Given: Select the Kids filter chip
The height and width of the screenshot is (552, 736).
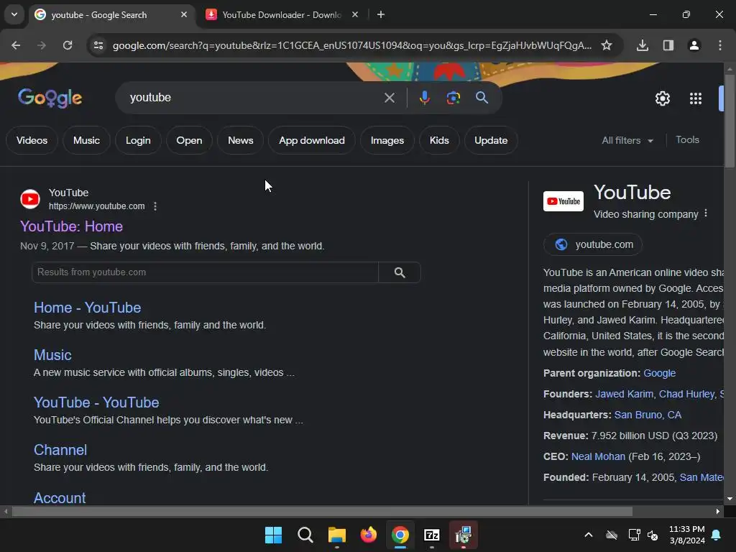Looking at the screenshot, I should click(439, 140).
